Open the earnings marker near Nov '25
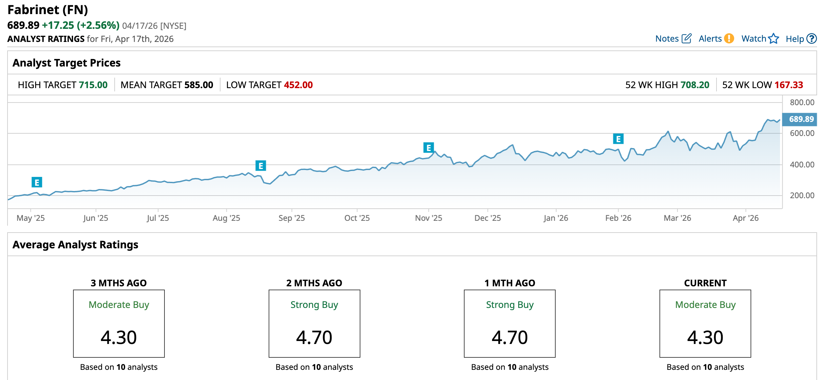821x380 pixels. pyautogui.click(x=429, y=148)
